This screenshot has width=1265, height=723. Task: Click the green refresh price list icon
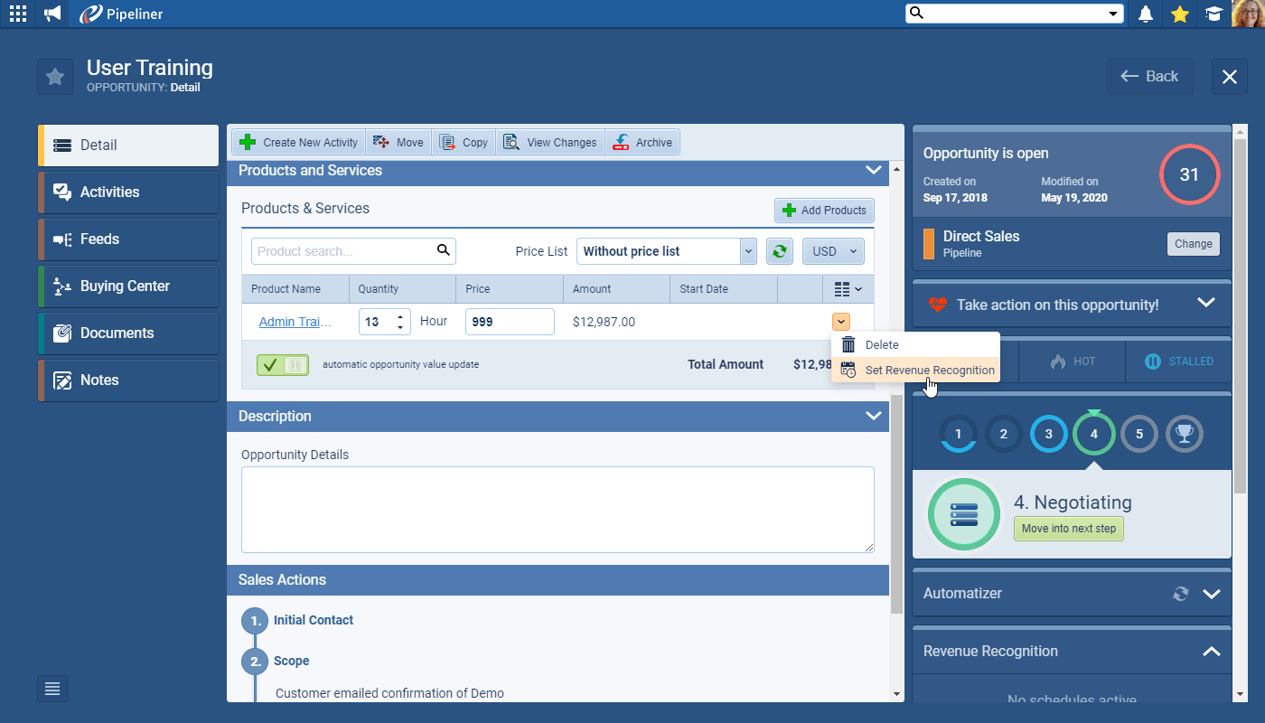pyautogui.click(x=779, y=251)
